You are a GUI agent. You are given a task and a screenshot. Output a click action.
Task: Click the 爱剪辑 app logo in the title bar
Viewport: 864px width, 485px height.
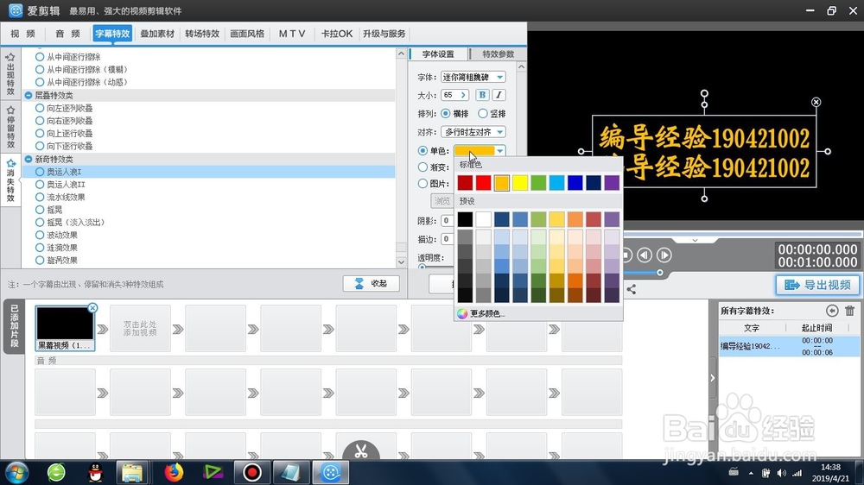point(16,10)
